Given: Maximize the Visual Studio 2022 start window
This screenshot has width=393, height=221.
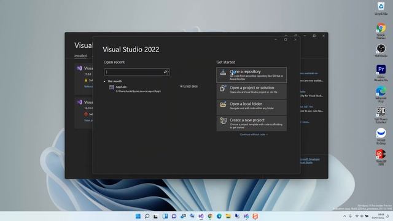Looking at the screenshot, I should pyautogui.click(x=286, y=39).
